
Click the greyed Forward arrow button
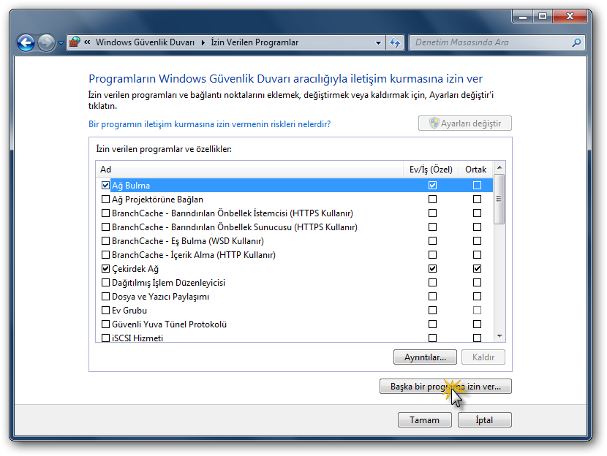(x=47, y=42)
